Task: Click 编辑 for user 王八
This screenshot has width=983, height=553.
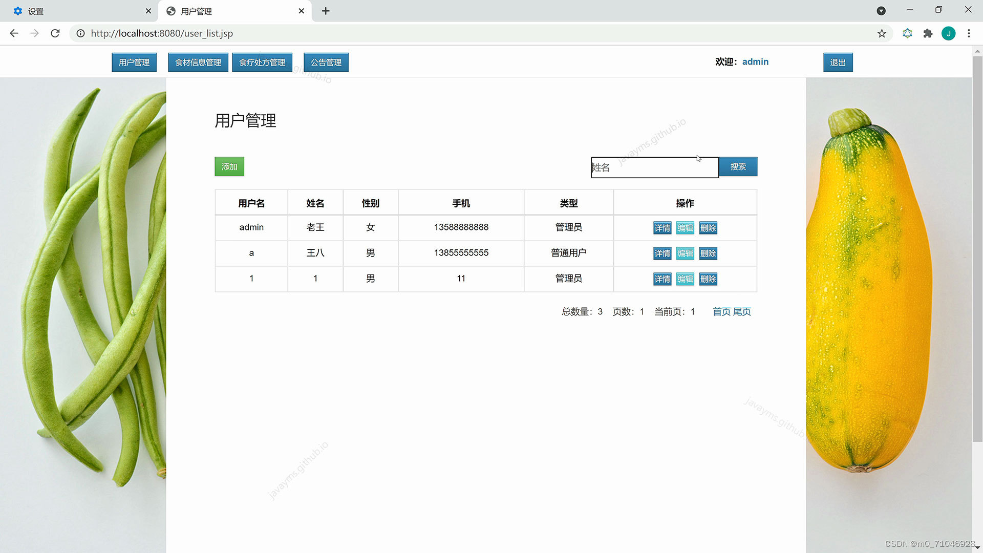Action: [685, 253]
